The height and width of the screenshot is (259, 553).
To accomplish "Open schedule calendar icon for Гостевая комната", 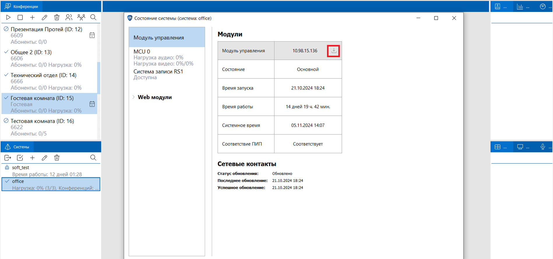I will pyautogui.click(x=92, y=104).
